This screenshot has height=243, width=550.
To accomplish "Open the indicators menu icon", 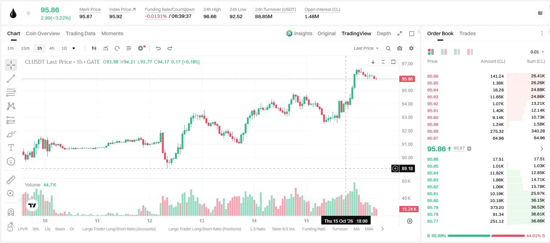I will pos(106,48).
